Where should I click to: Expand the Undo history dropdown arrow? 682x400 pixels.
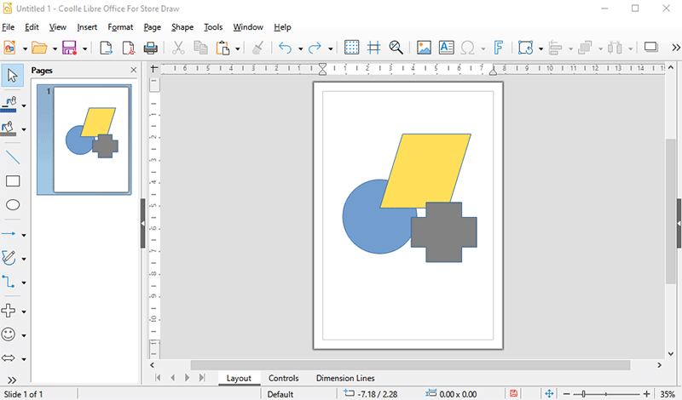click(x=300, y=49)
